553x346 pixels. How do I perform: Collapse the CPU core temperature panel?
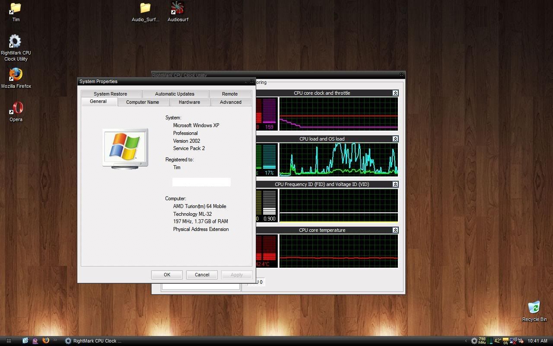click(x=395, y=230)
